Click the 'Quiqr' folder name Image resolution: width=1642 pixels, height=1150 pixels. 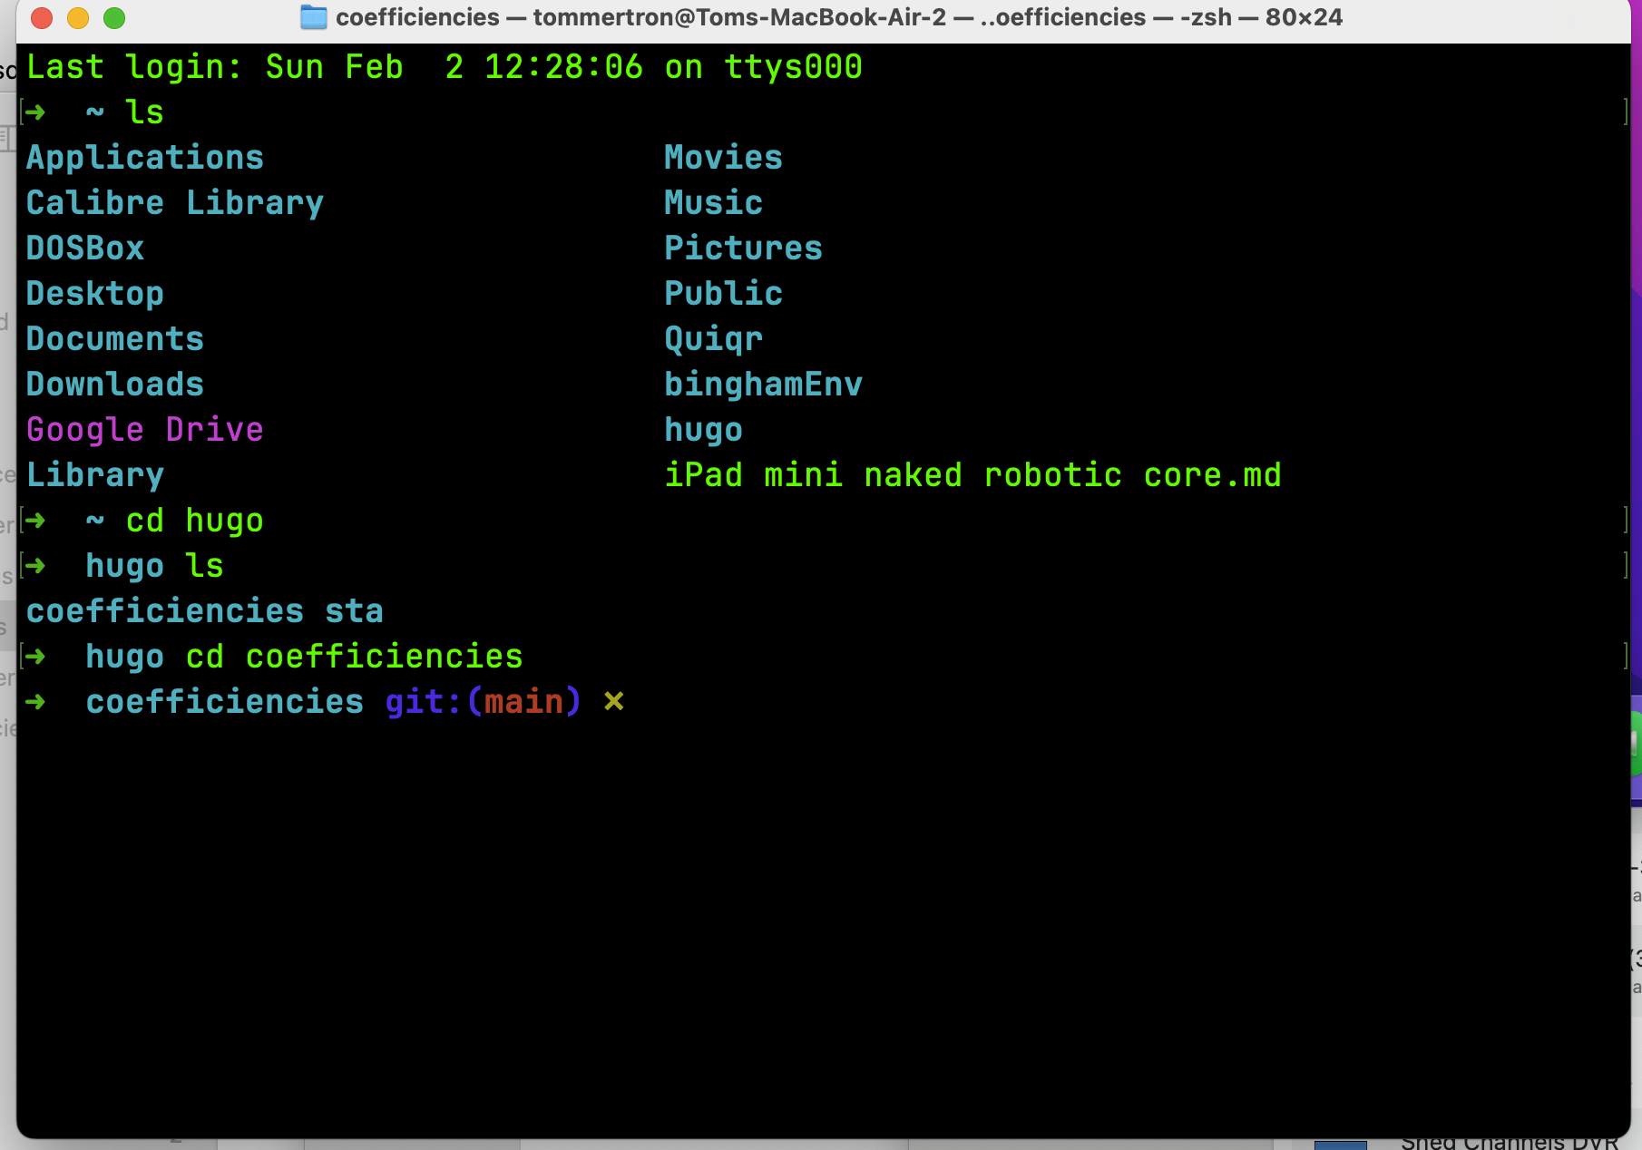point(713,338)
